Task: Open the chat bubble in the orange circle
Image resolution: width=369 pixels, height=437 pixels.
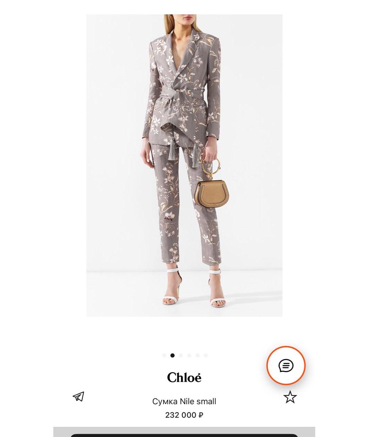Action: coord(286,366)
